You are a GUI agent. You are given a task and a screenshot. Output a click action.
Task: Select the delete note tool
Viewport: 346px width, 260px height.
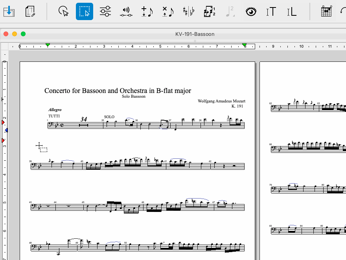click(x=168, y=11)
